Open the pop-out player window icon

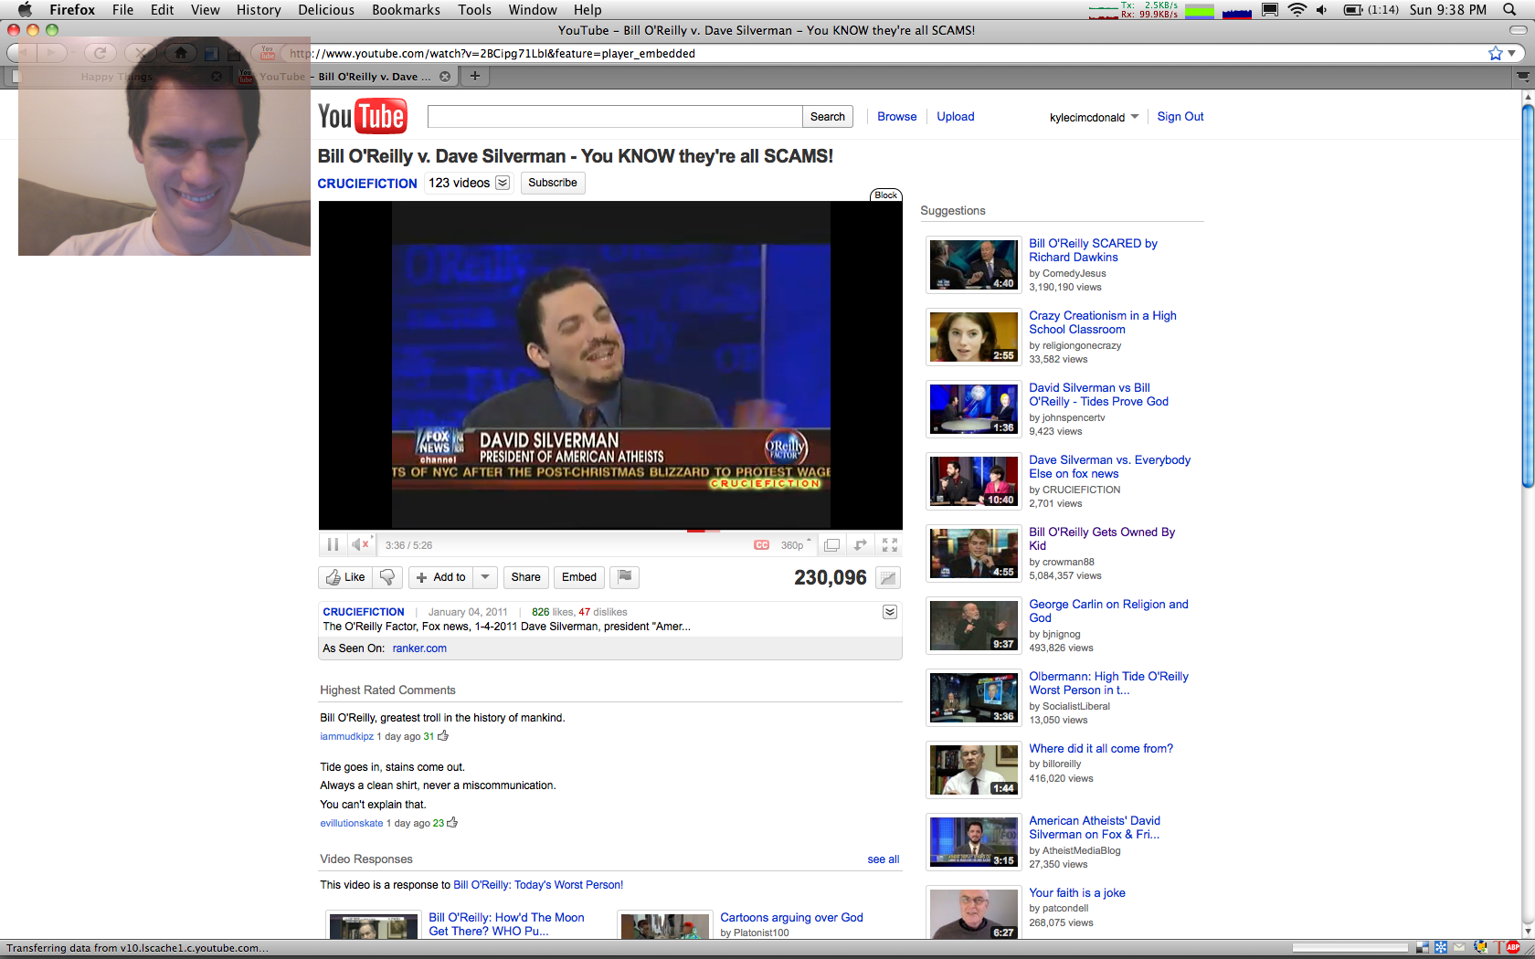click(x=860, y=545)
